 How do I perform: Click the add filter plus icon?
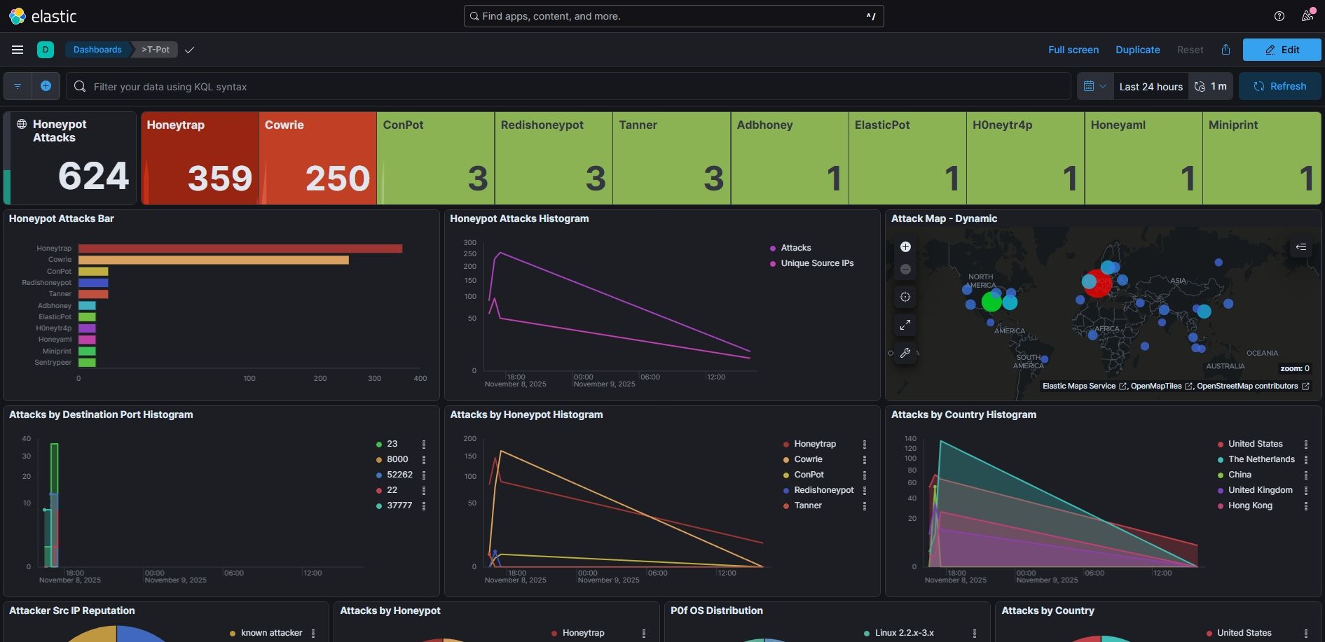coord(46,86)
